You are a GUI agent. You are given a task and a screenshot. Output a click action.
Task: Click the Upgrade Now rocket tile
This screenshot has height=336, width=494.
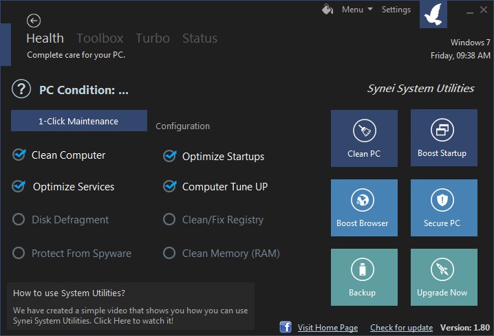click(444, 277)
